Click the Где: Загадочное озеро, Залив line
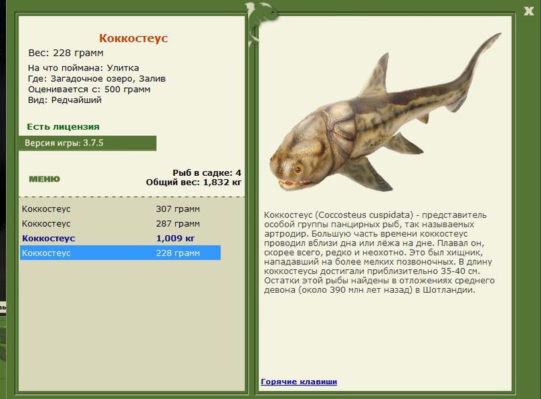This screenshot has width=541, height=399. 97,78
